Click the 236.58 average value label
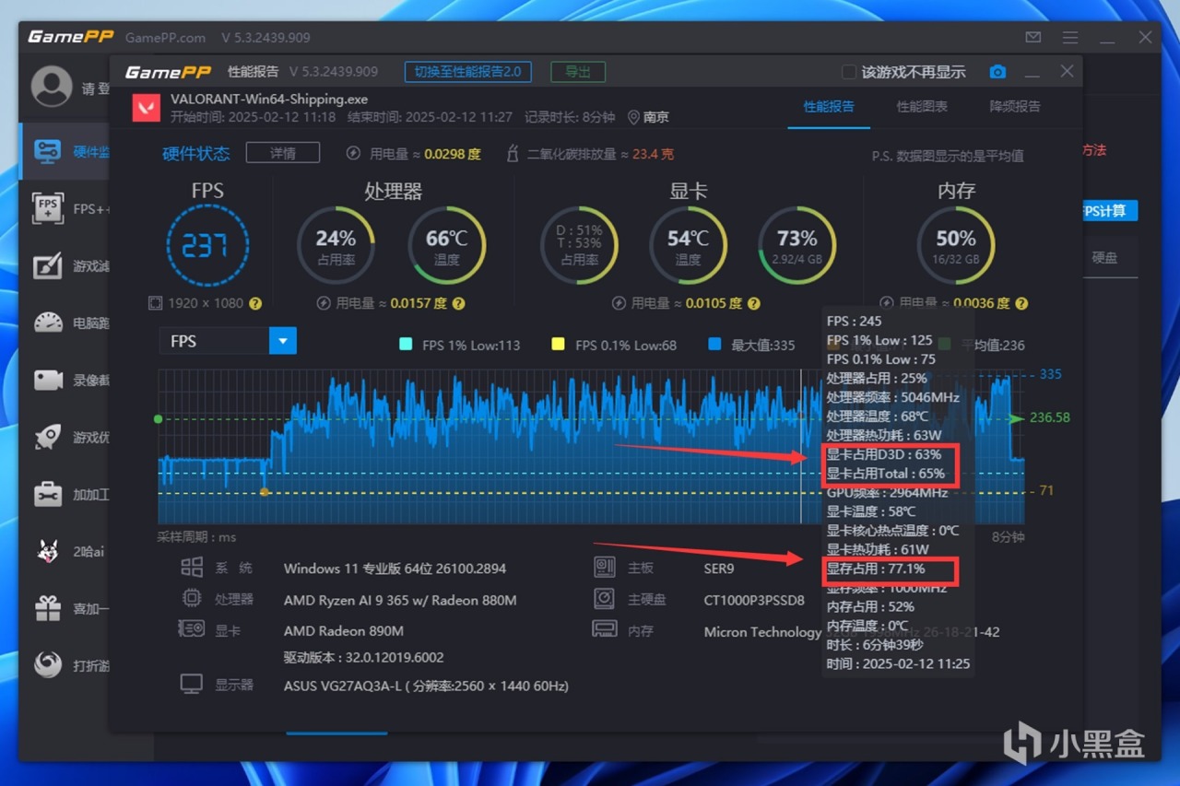 point(1050,417)
